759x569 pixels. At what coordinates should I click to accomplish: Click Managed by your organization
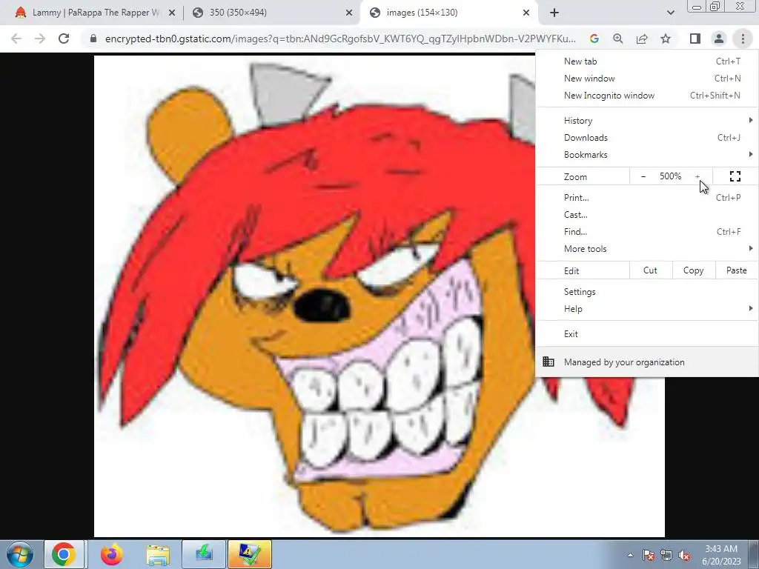646,362
